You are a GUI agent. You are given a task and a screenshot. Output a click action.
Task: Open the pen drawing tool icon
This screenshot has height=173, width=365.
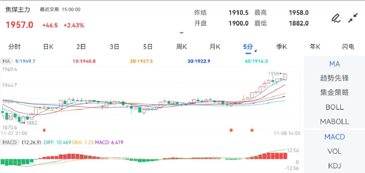click(x=336, y=18)
